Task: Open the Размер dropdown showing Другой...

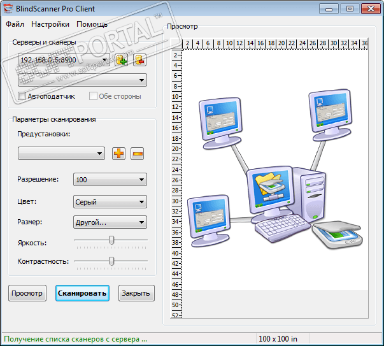Action: coord(110,222)
